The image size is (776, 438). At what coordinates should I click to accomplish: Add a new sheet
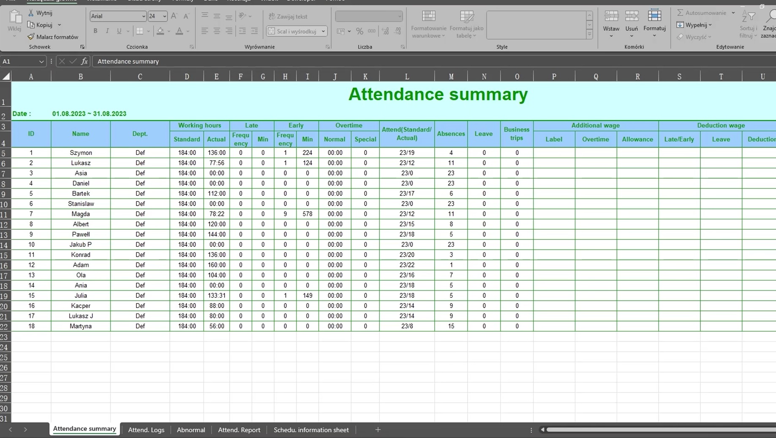pyautogui.click(x=378, y=430)
